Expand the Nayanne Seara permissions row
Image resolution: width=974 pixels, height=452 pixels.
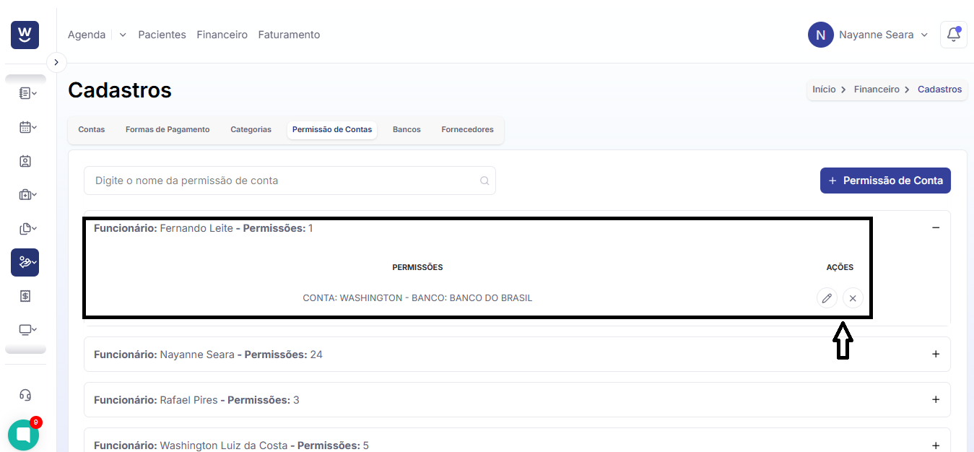click(x=936, y=355)
